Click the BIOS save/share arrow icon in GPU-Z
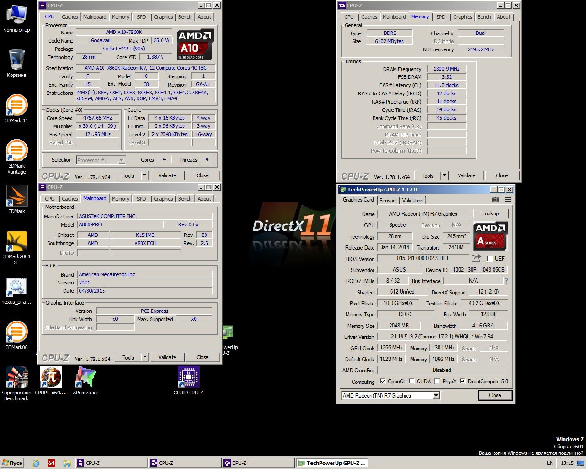 point(476,258)
